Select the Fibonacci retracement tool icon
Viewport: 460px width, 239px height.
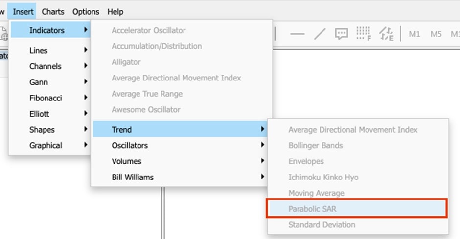(363, 34)
